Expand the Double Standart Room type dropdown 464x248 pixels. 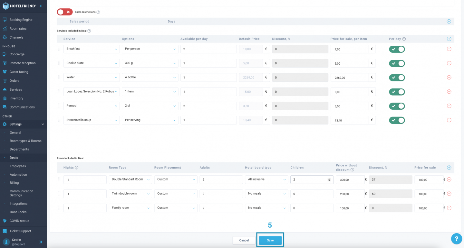pyautogui.click(x=130, y=179)
